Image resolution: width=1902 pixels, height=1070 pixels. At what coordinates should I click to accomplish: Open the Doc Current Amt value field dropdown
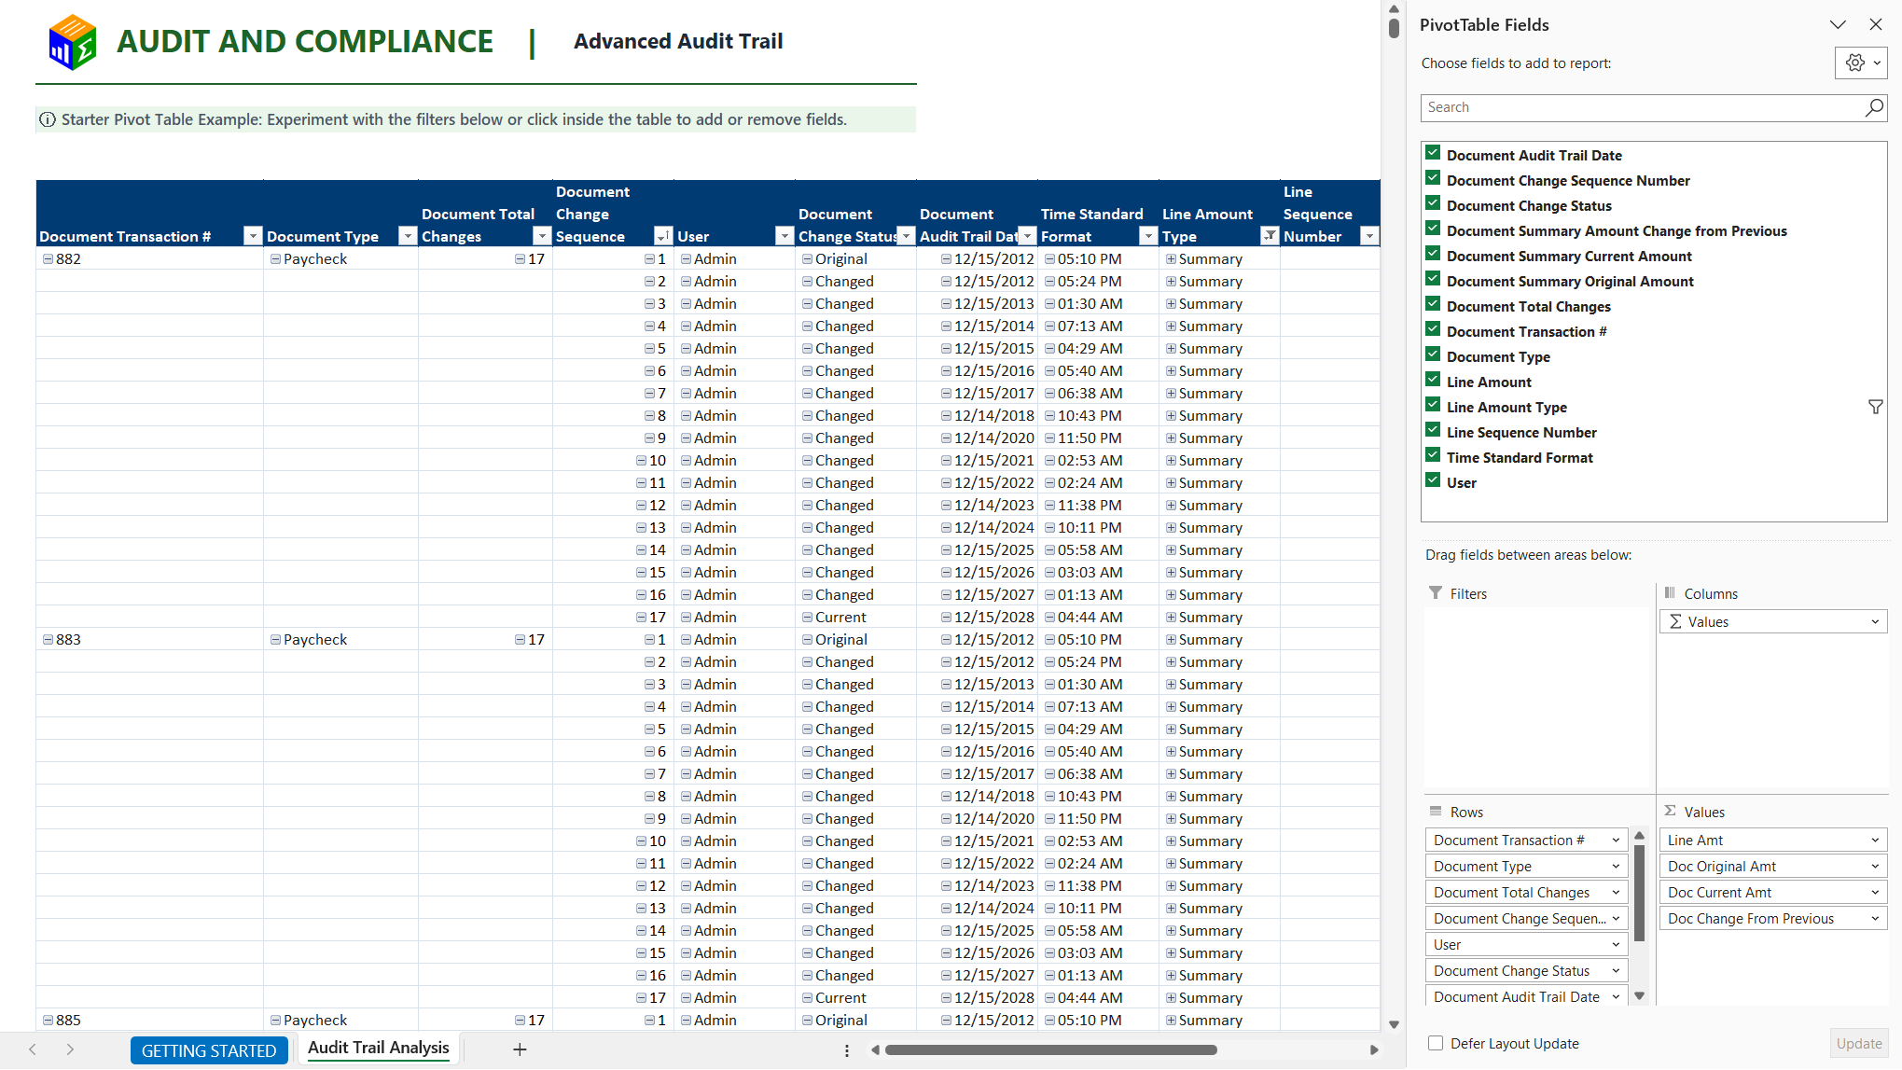click(1875, 893)
